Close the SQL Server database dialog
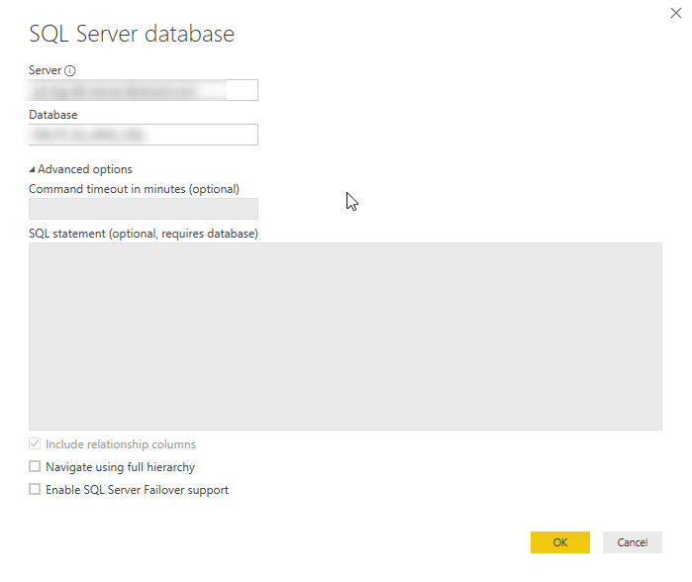692x582 pixels. point(676,13)
